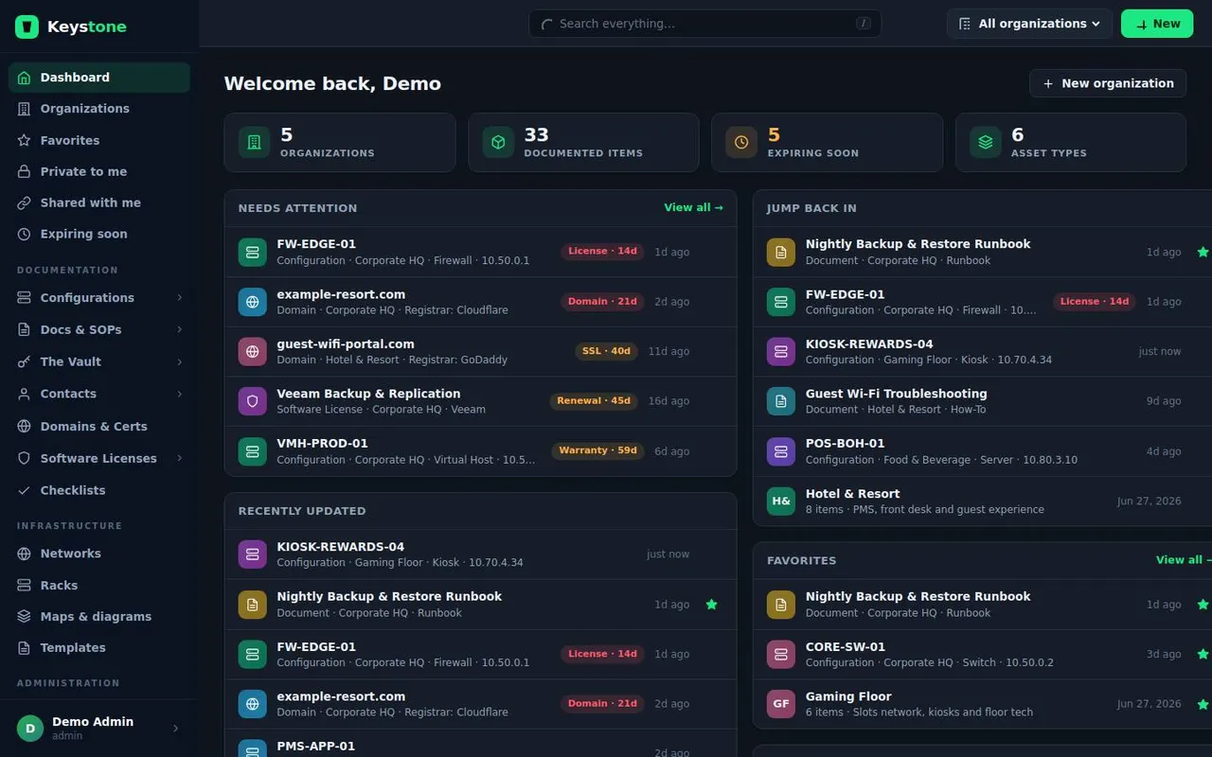The width and height of the screenshot is (1212, 757).
Task: Open Guest Wi-Fi Troubleshooting document
Action: click(982, 401)
